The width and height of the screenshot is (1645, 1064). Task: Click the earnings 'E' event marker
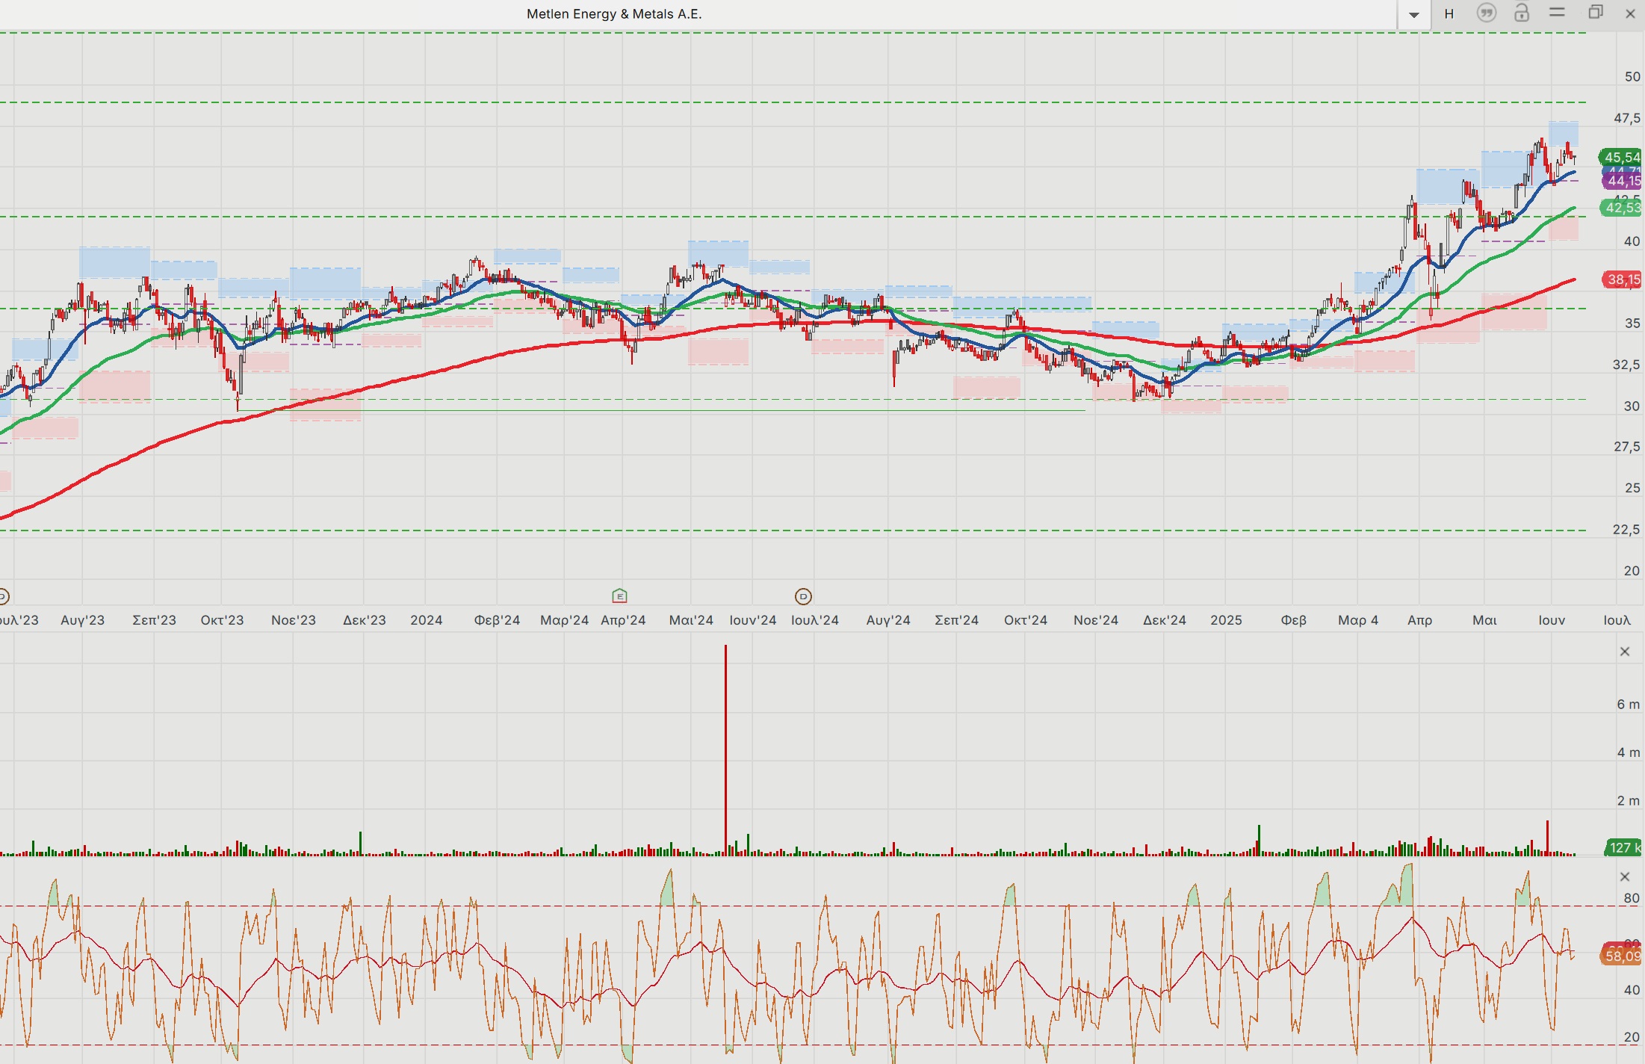[x=619, y=596]
